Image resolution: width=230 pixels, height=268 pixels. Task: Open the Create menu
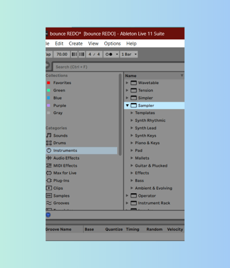click(x=75, y=44)
